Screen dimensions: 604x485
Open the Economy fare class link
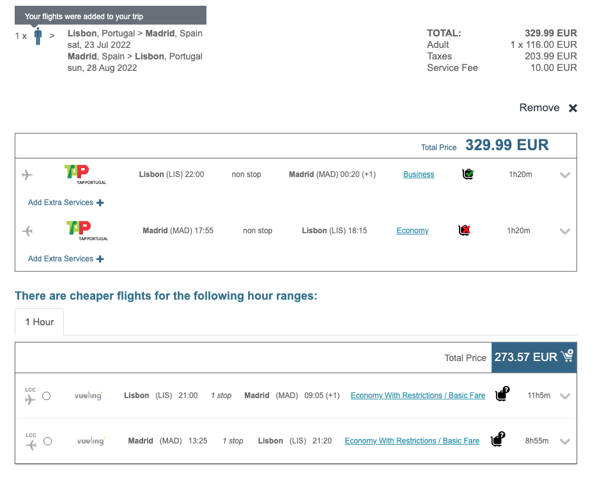pyautogui.click(x=412, y=231)
